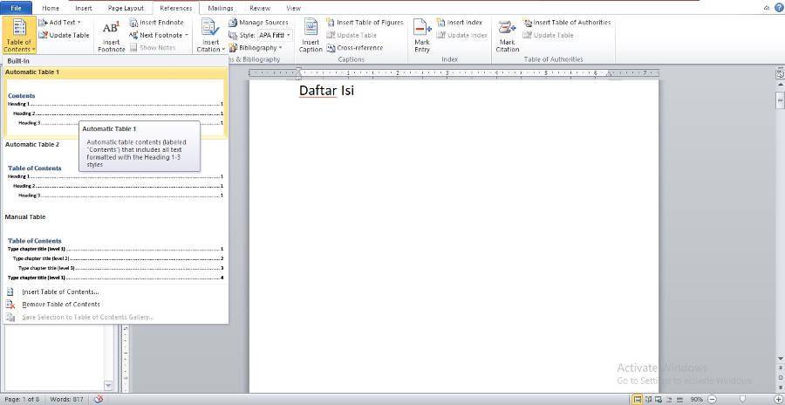This screenshot has height=405, width=785.
Task: Click the vertical scrollbar thumb
Action: click(780, 100)
